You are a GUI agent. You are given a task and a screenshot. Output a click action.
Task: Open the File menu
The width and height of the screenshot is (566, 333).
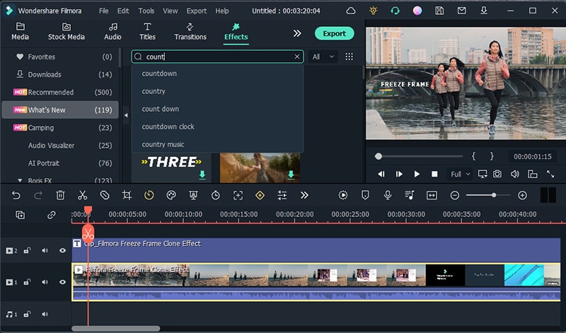(x=103, y=11)
